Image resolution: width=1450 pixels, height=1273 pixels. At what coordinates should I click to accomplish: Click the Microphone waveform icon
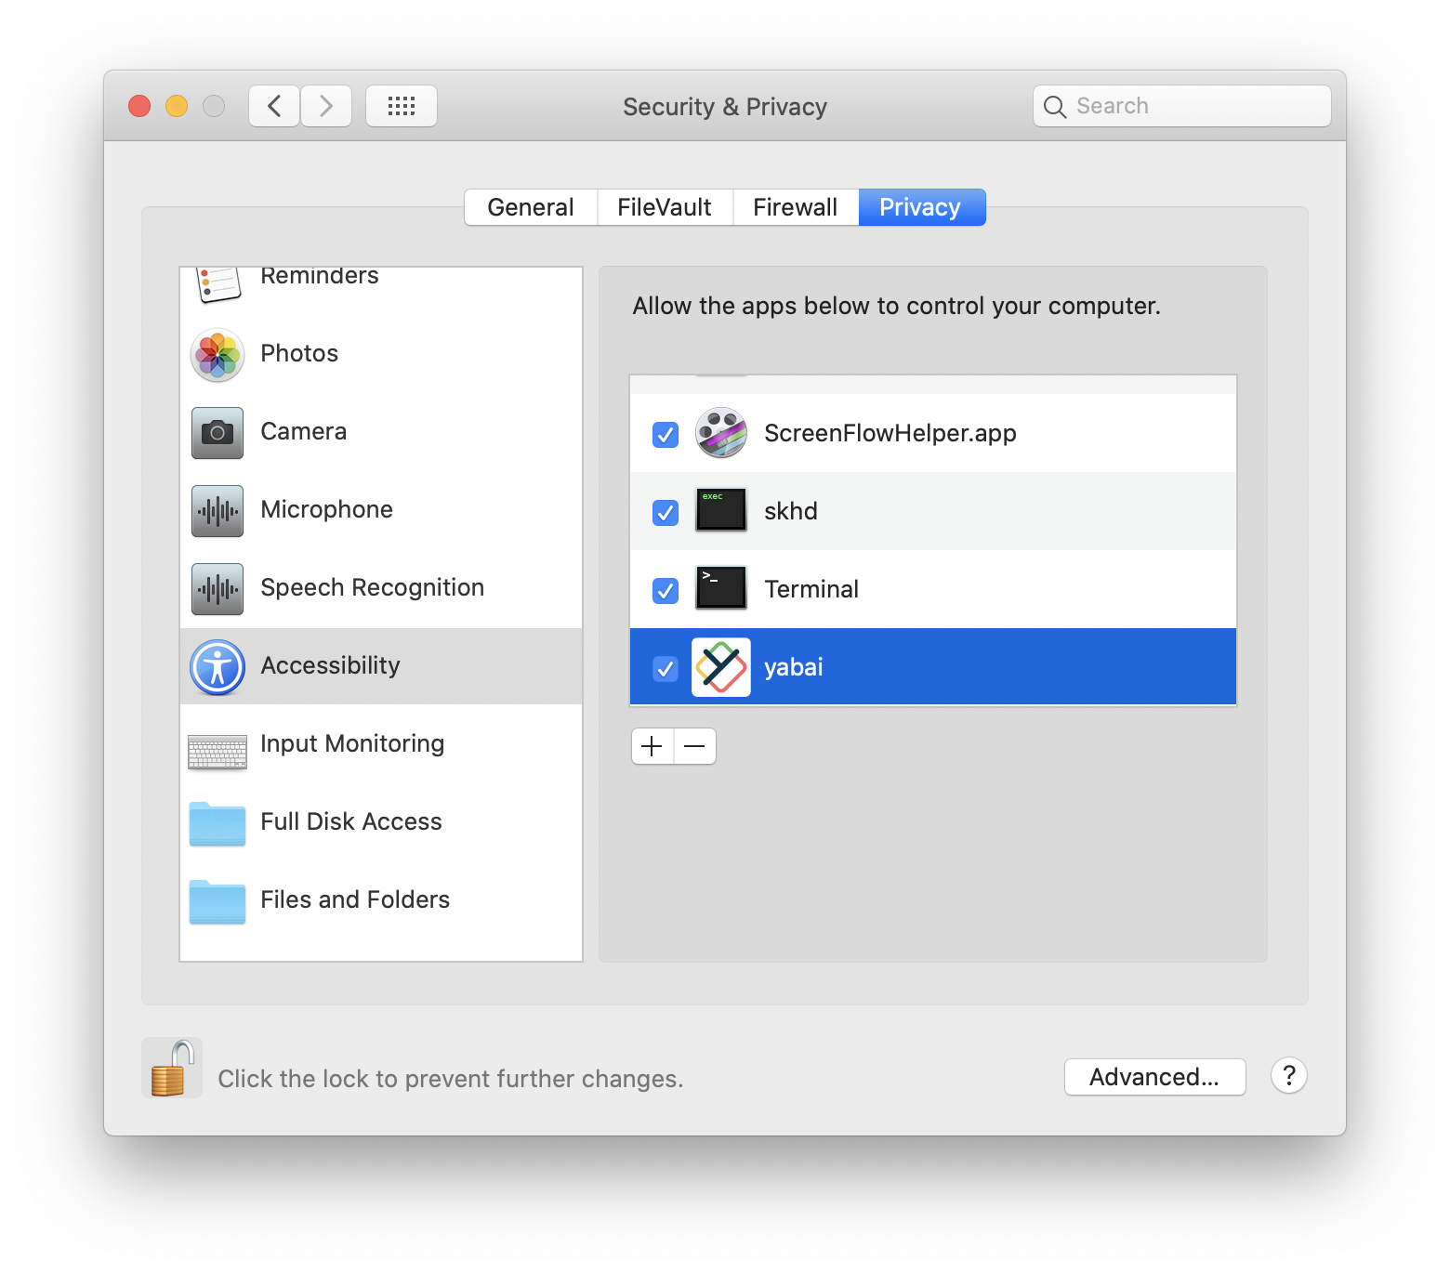point(217,511)
